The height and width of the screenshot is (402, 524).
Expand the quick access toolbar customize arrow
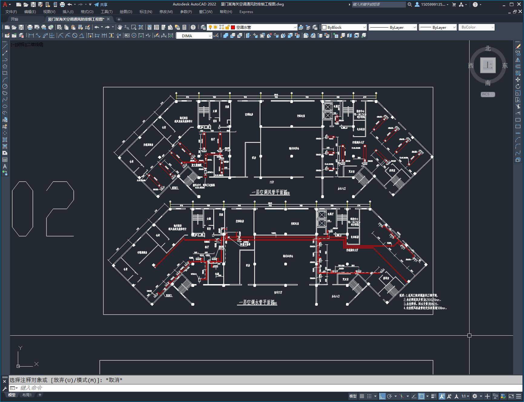point(90,5)
